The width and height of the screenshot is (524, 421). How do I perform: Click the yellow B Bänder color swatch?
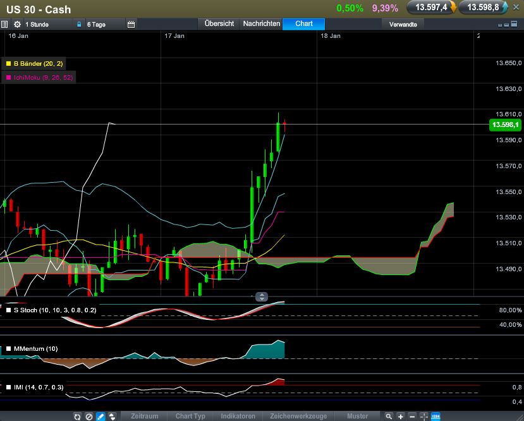point(8,64)
